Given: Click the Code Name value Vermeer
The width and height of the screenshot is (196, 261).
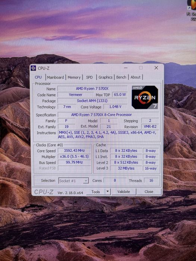Looking at the screenshot, I should tap(75, 95).
